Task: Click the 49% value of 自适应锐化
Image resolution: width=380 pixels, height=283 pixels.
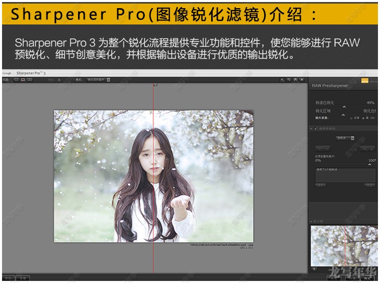Action: click(370, 102)
